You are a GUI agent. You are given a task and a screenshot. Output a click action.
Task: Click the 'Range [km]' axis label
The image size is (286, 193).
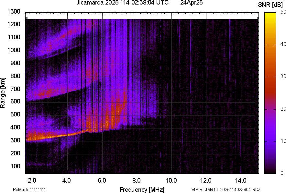coord(3,93)
